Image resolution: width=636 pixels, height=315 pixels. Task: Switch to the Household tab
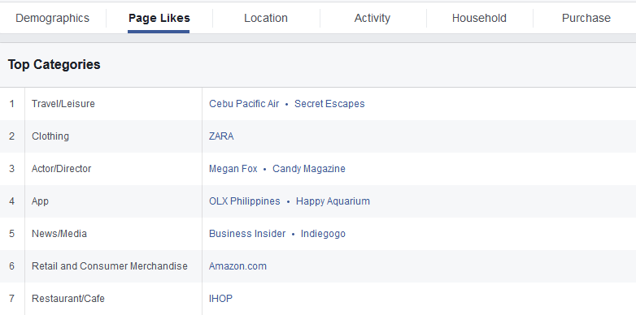tap(479, 18)
